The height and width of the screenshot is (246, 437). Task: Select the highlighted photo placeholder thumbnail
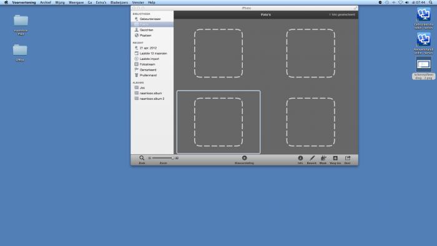tap(219, 122)
